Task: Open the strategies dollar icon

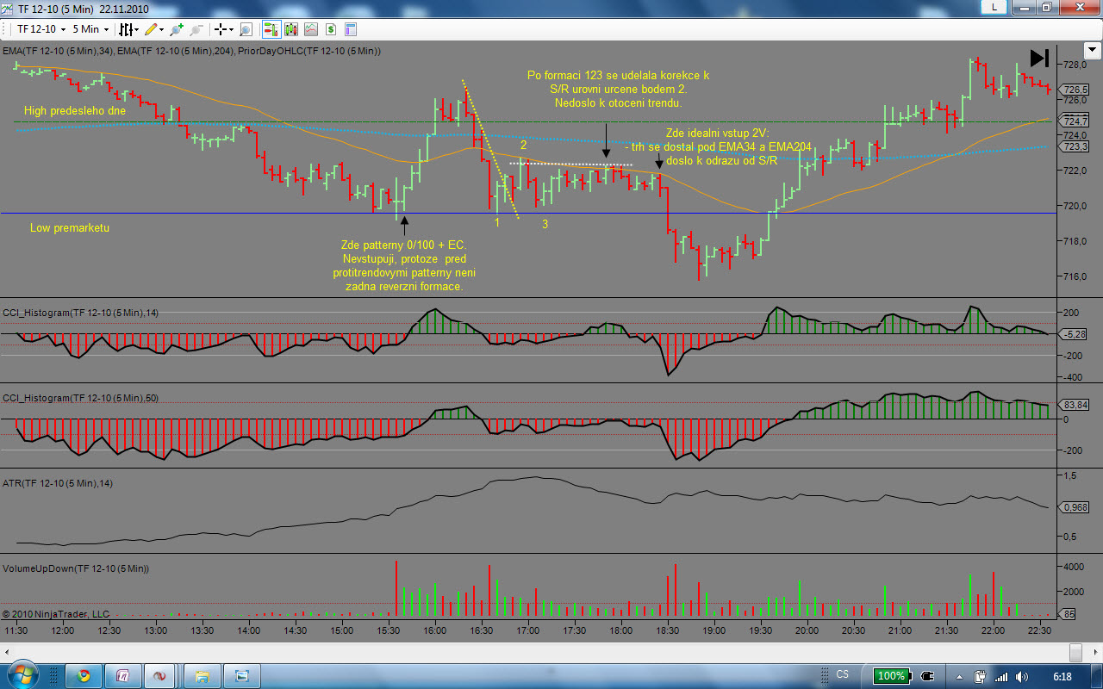Action: (x=331, y=29)
